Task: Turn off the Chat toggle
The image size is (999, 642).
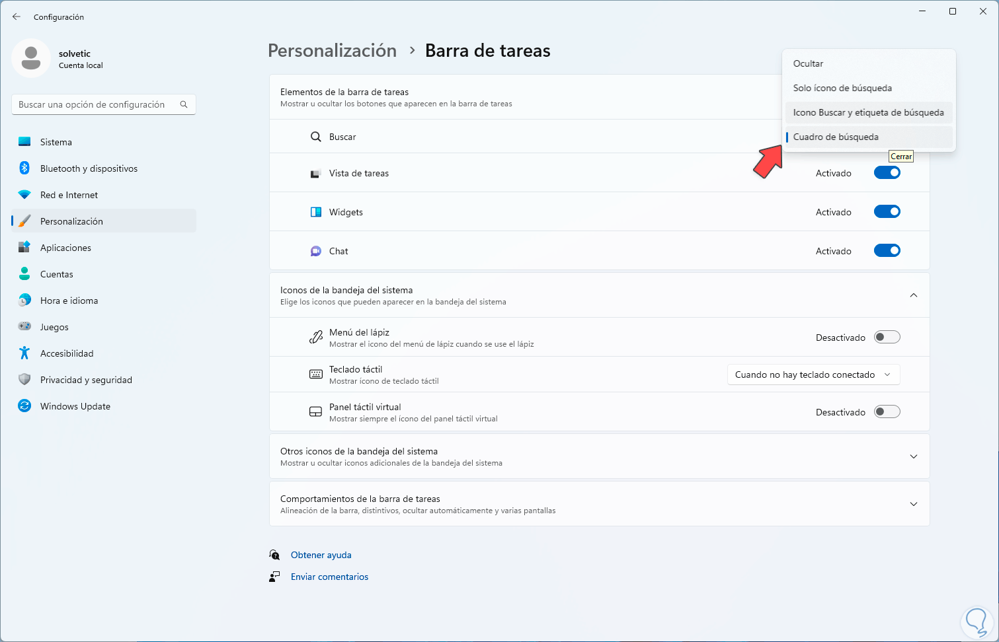Action: (x=887, y=251)
